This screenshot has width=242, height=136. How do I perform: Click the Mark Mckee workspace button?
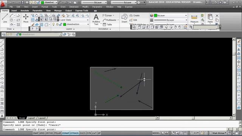(x=218, y=133)
